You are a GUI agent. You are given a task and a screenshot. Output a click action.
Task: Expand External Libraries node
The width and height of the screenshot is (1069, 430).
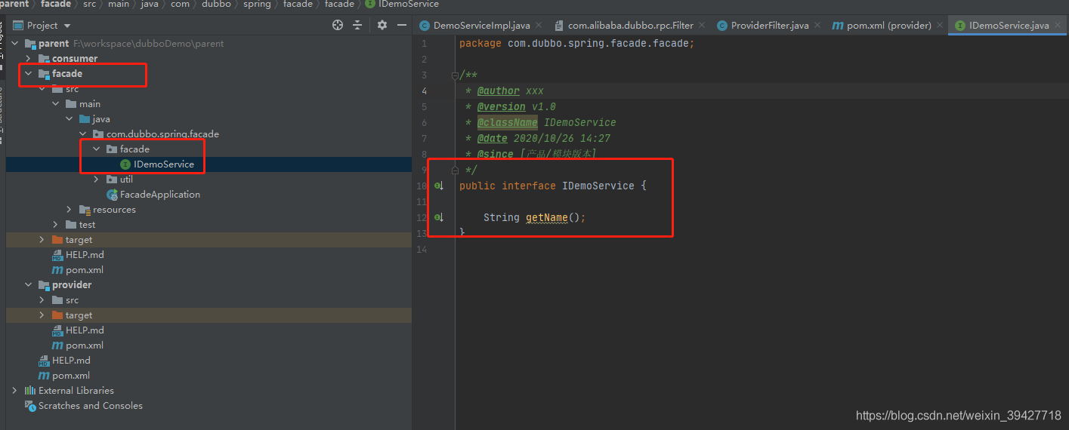[14, 390]
